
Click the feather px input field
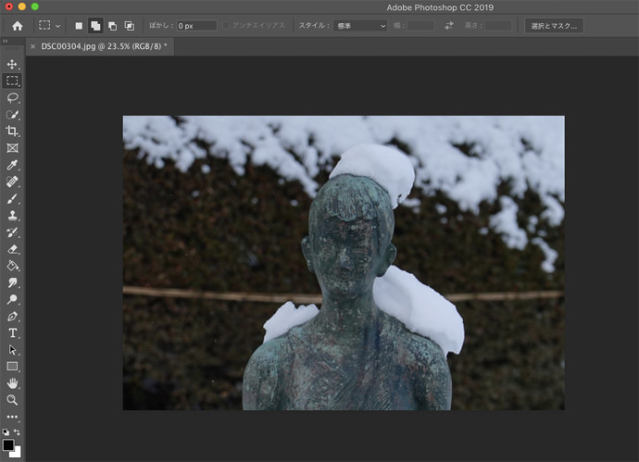tap(197, 26)
